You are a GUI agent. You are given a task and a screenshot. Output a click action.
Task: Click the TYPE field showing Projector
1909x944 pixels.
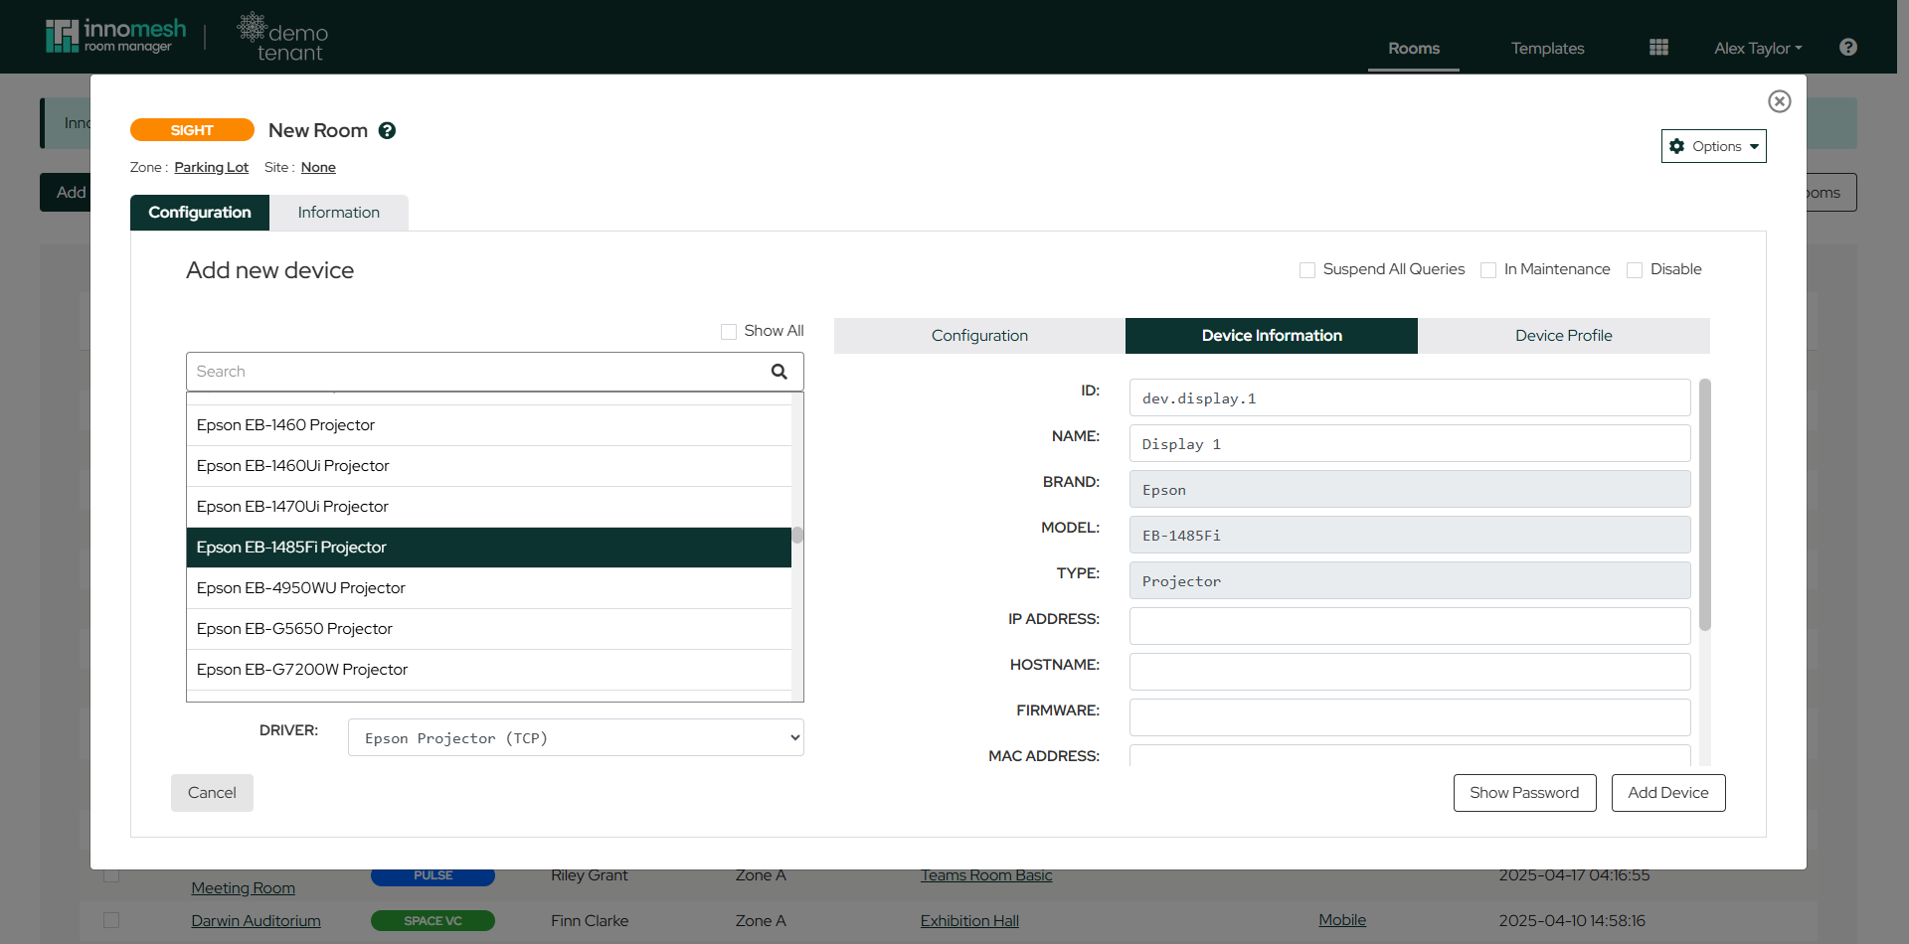point(1410,580)
